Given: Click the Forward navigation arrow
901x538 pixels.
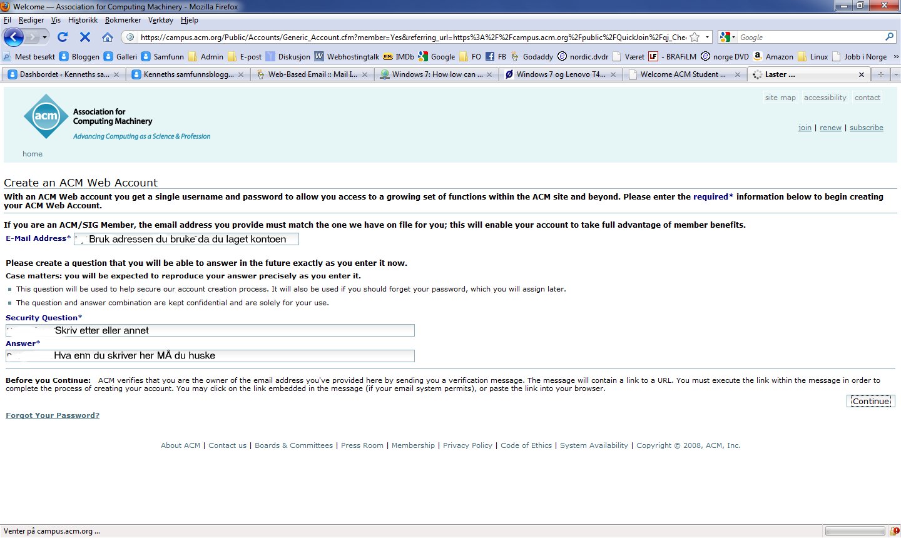Looking at the screenshot, I should click(32, 37).
